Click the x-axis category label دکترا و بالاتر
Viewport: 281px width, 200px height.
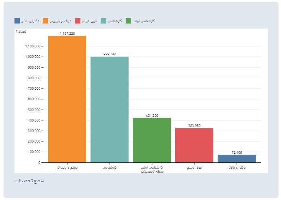pyautogui.click(x=236, y=167)
